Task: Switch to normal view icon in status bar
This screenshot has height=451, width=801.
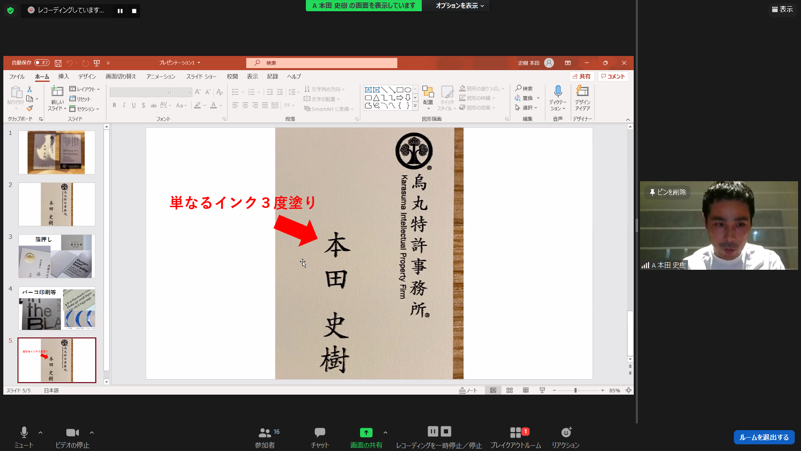Action: tap(493, 390)
